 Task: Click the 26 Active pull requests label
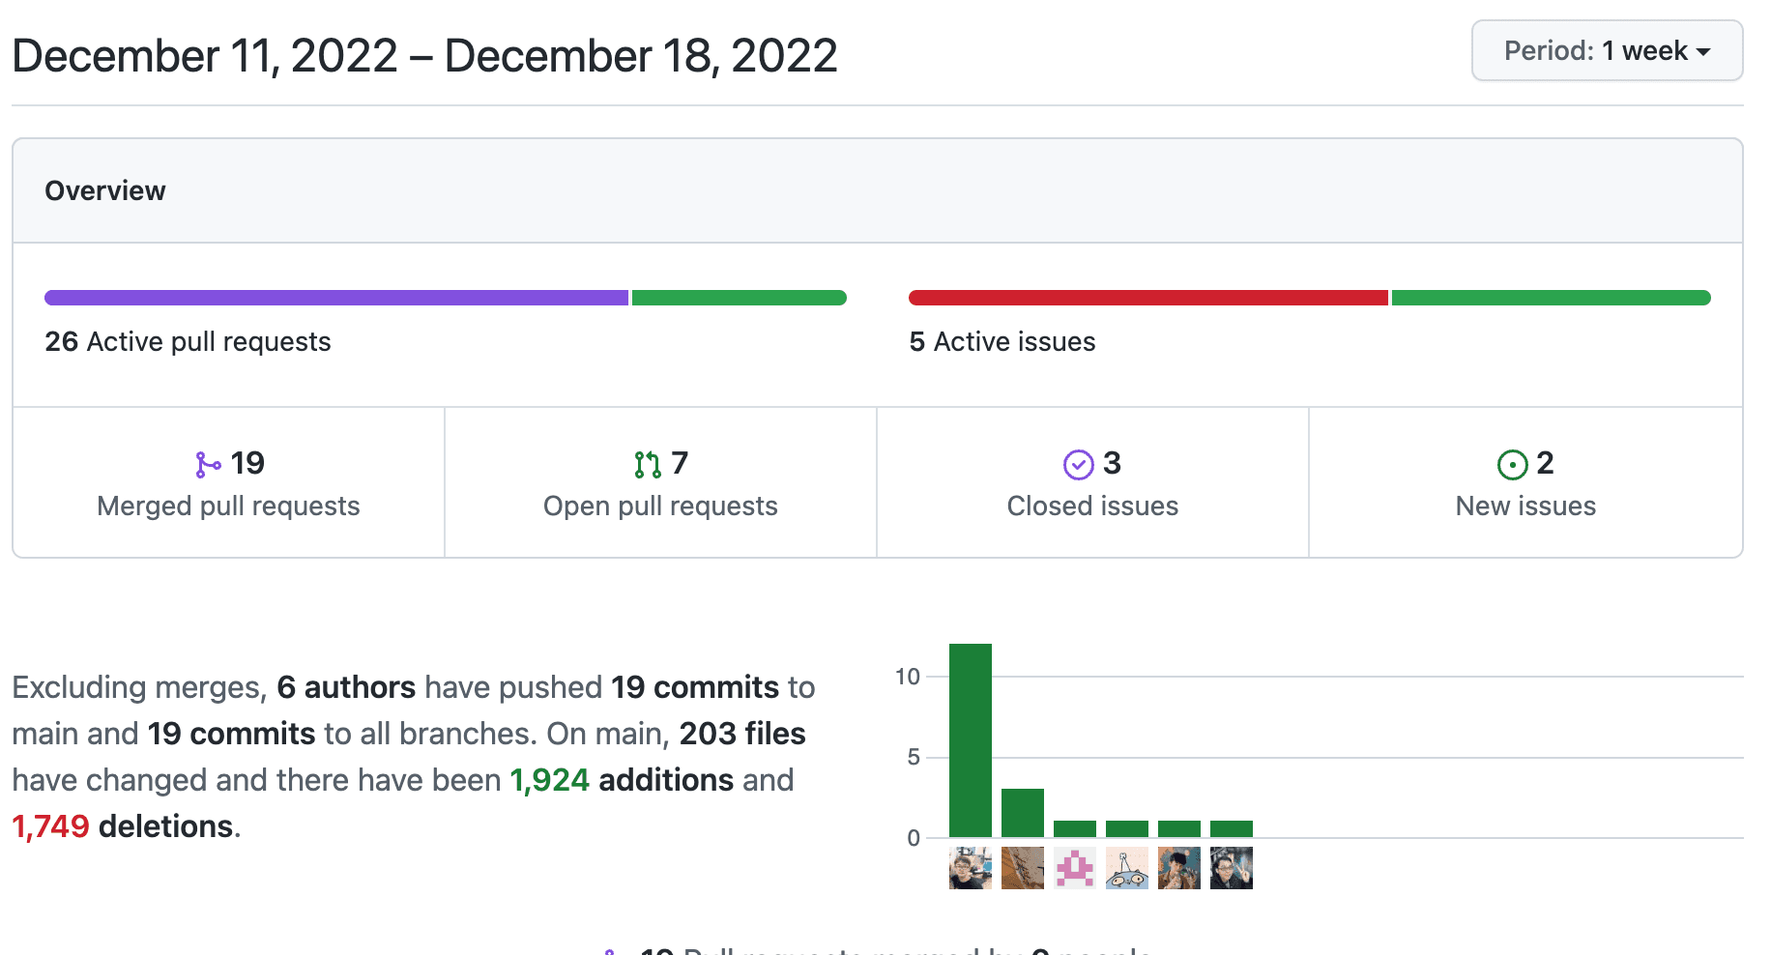click(x=188, y=342)
